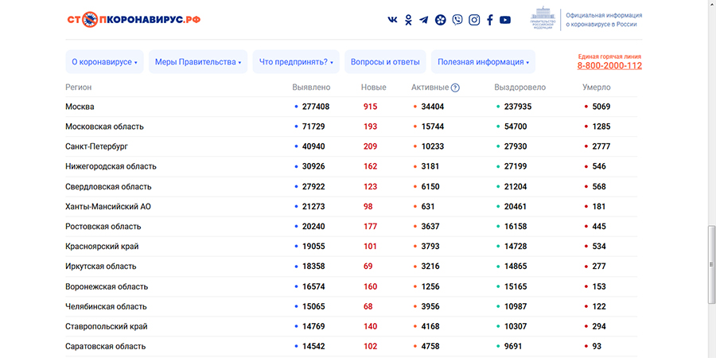The height and width of the screenshot is (358, 716).
Task: Click Челябинская область new cases value 68
Action: pos(368,306)
